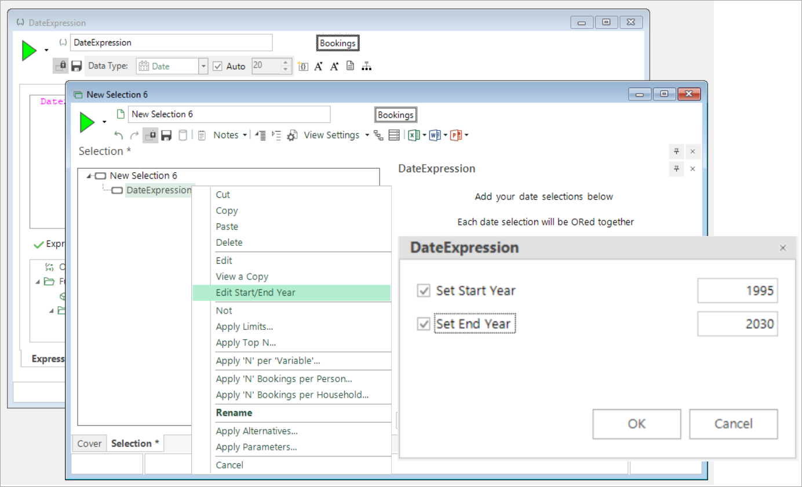Toggle the Set End Year checkbox
The width and height of the screenshot is (802, 487).
pyautogui.click(x=424, y=324)
